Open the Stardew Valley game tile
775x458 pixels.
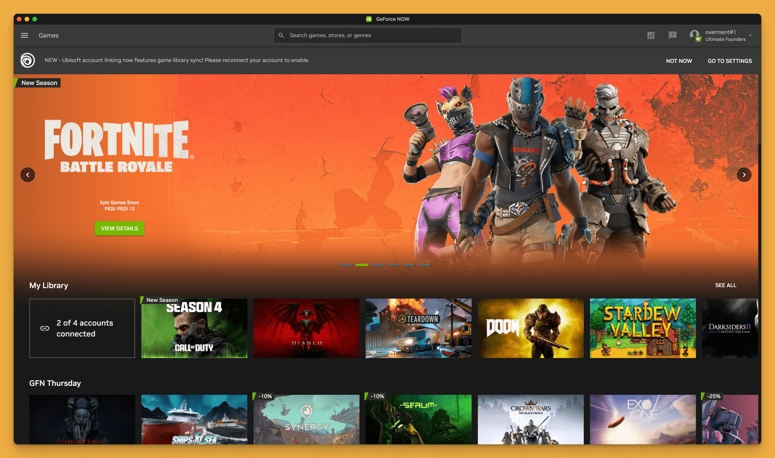tap(642, 328)
